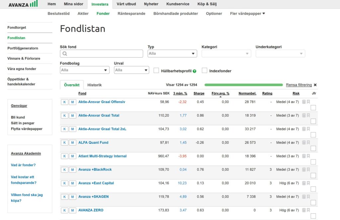Bookmark Atlant Multi-Strategy Internal
Screen dimensions: 340x220
pyautogui.click(x=308, y=156)
